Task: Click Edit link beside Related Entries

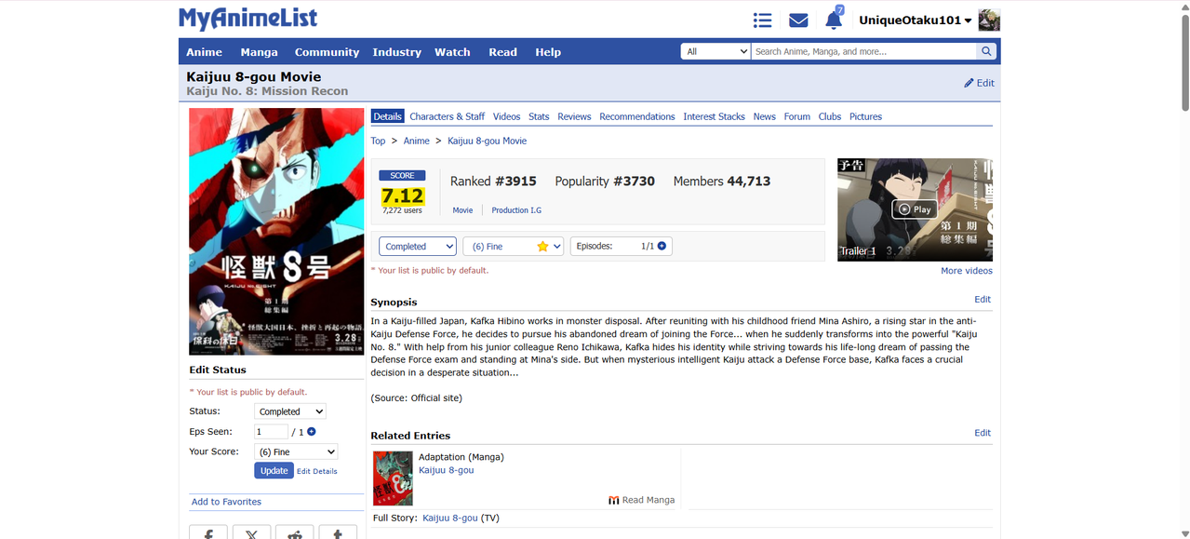Action: pos(983,433)
